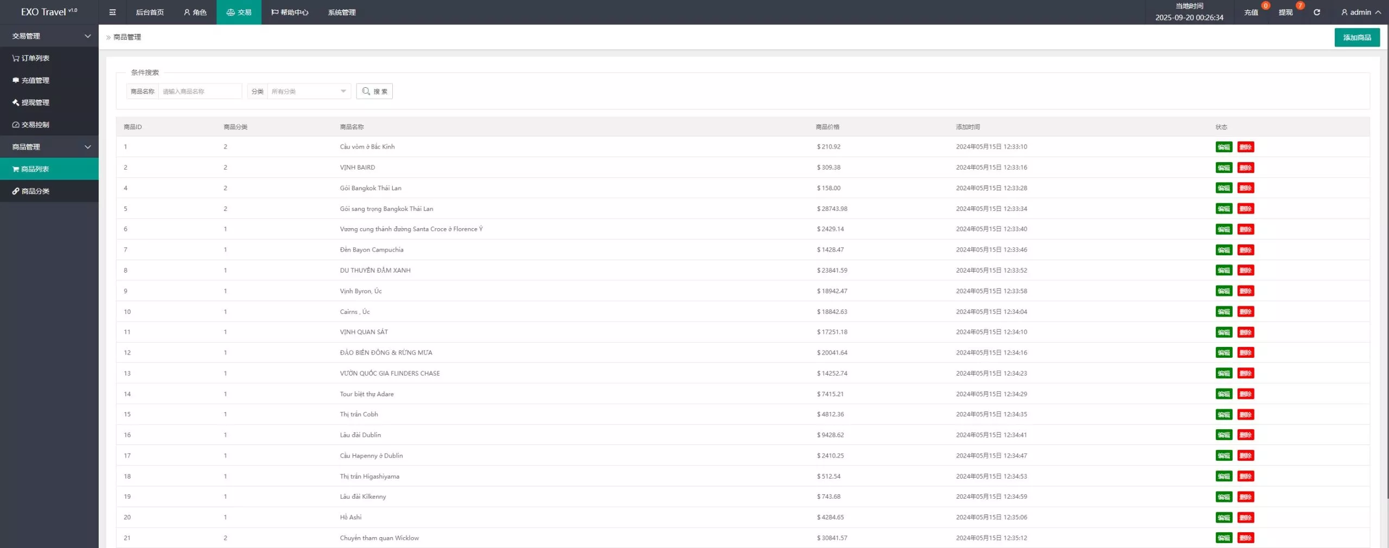Expand the admin user menu
1389x548 pixels.
(x=1360, y=12)
